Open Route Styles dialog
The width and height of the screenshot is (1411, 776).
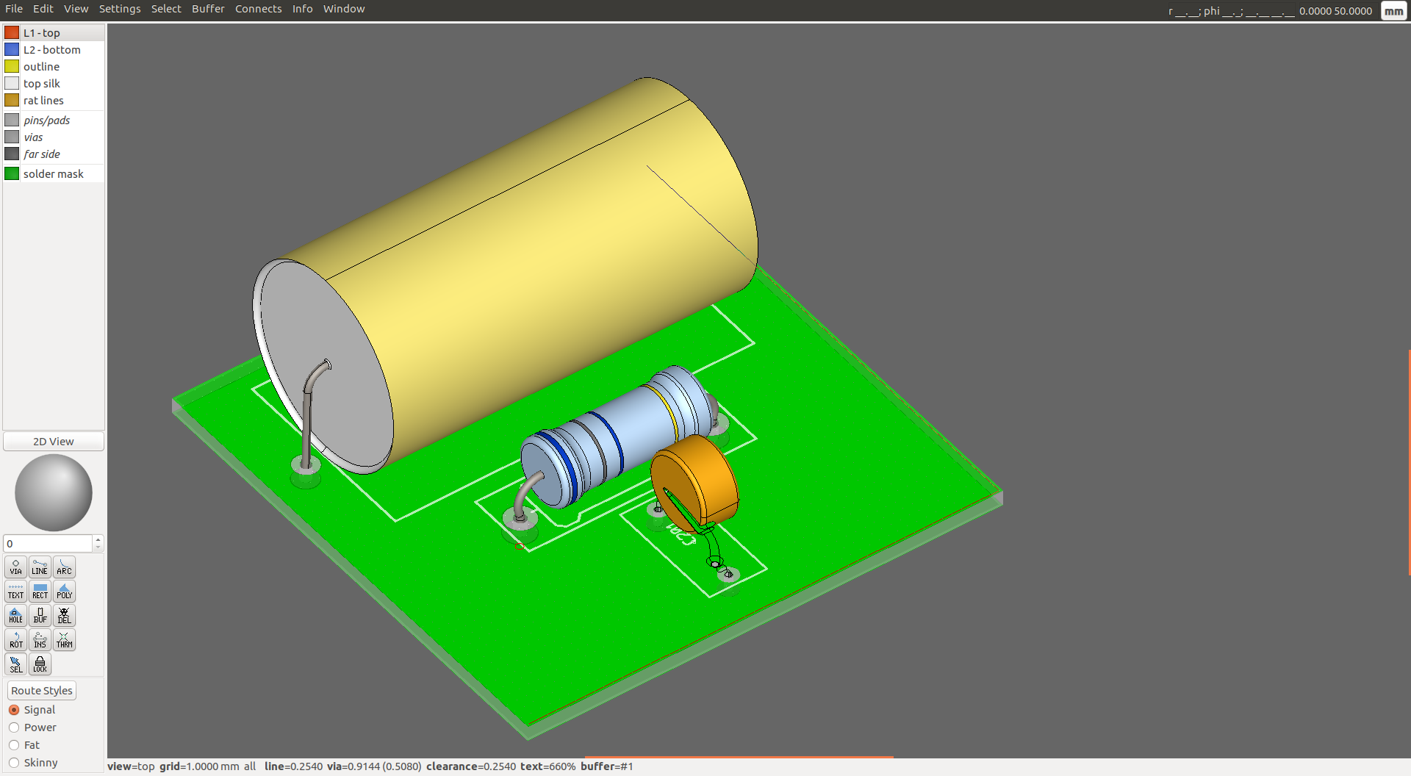click(42, 691)
